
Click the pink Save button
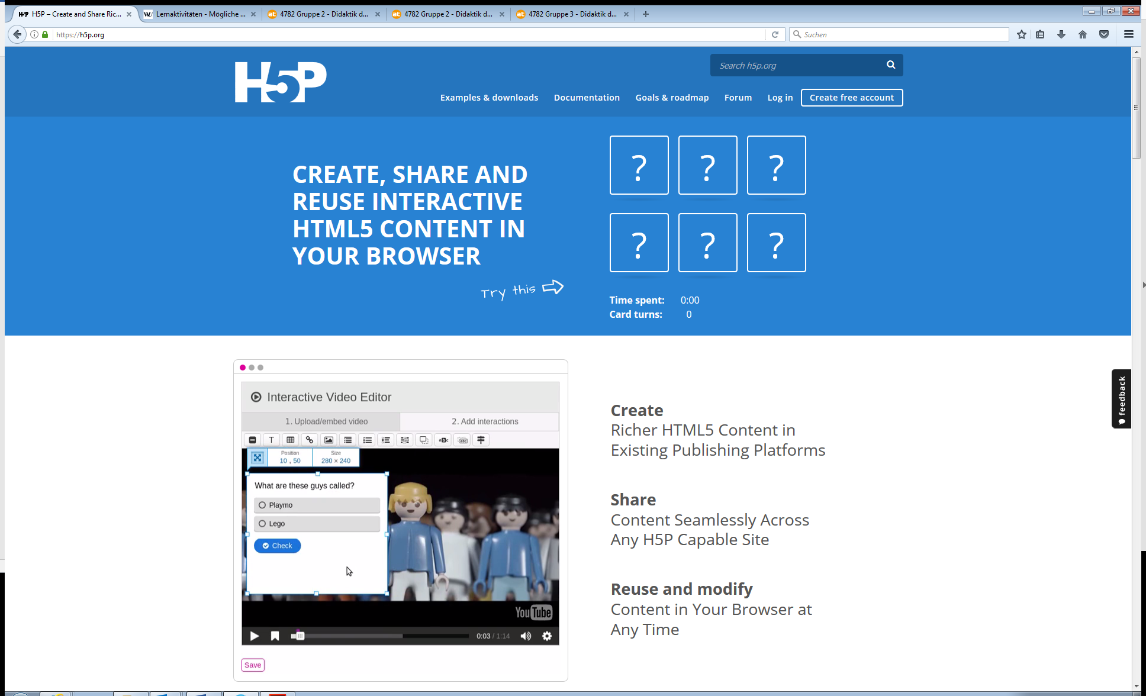coord(253,665)
